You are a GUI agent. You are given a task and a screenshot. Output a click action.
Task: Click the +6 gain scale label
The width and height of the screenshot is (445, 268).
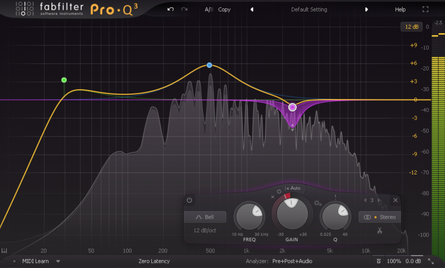[x=413, y=63]
